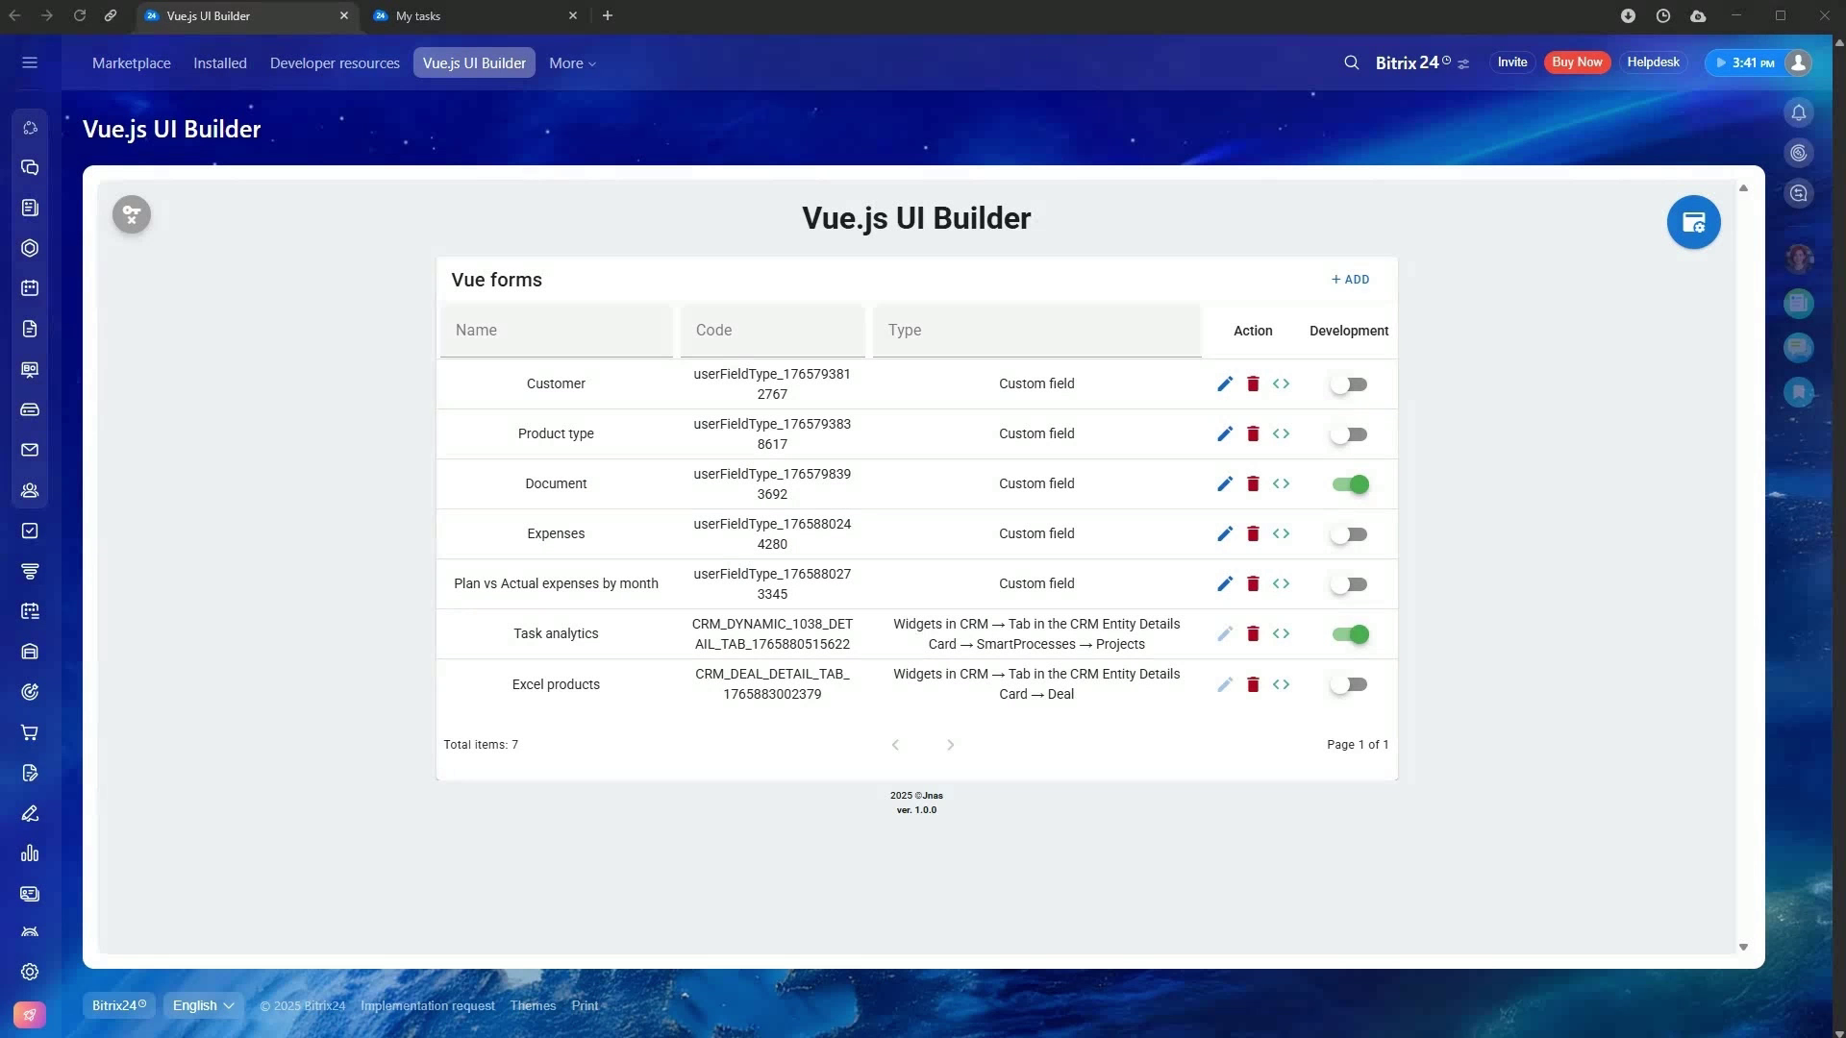Expand the left sidebar hamburger menu
Image resolution: width=1846 pixels, height=1038 pixels.
tap(30, 63)
